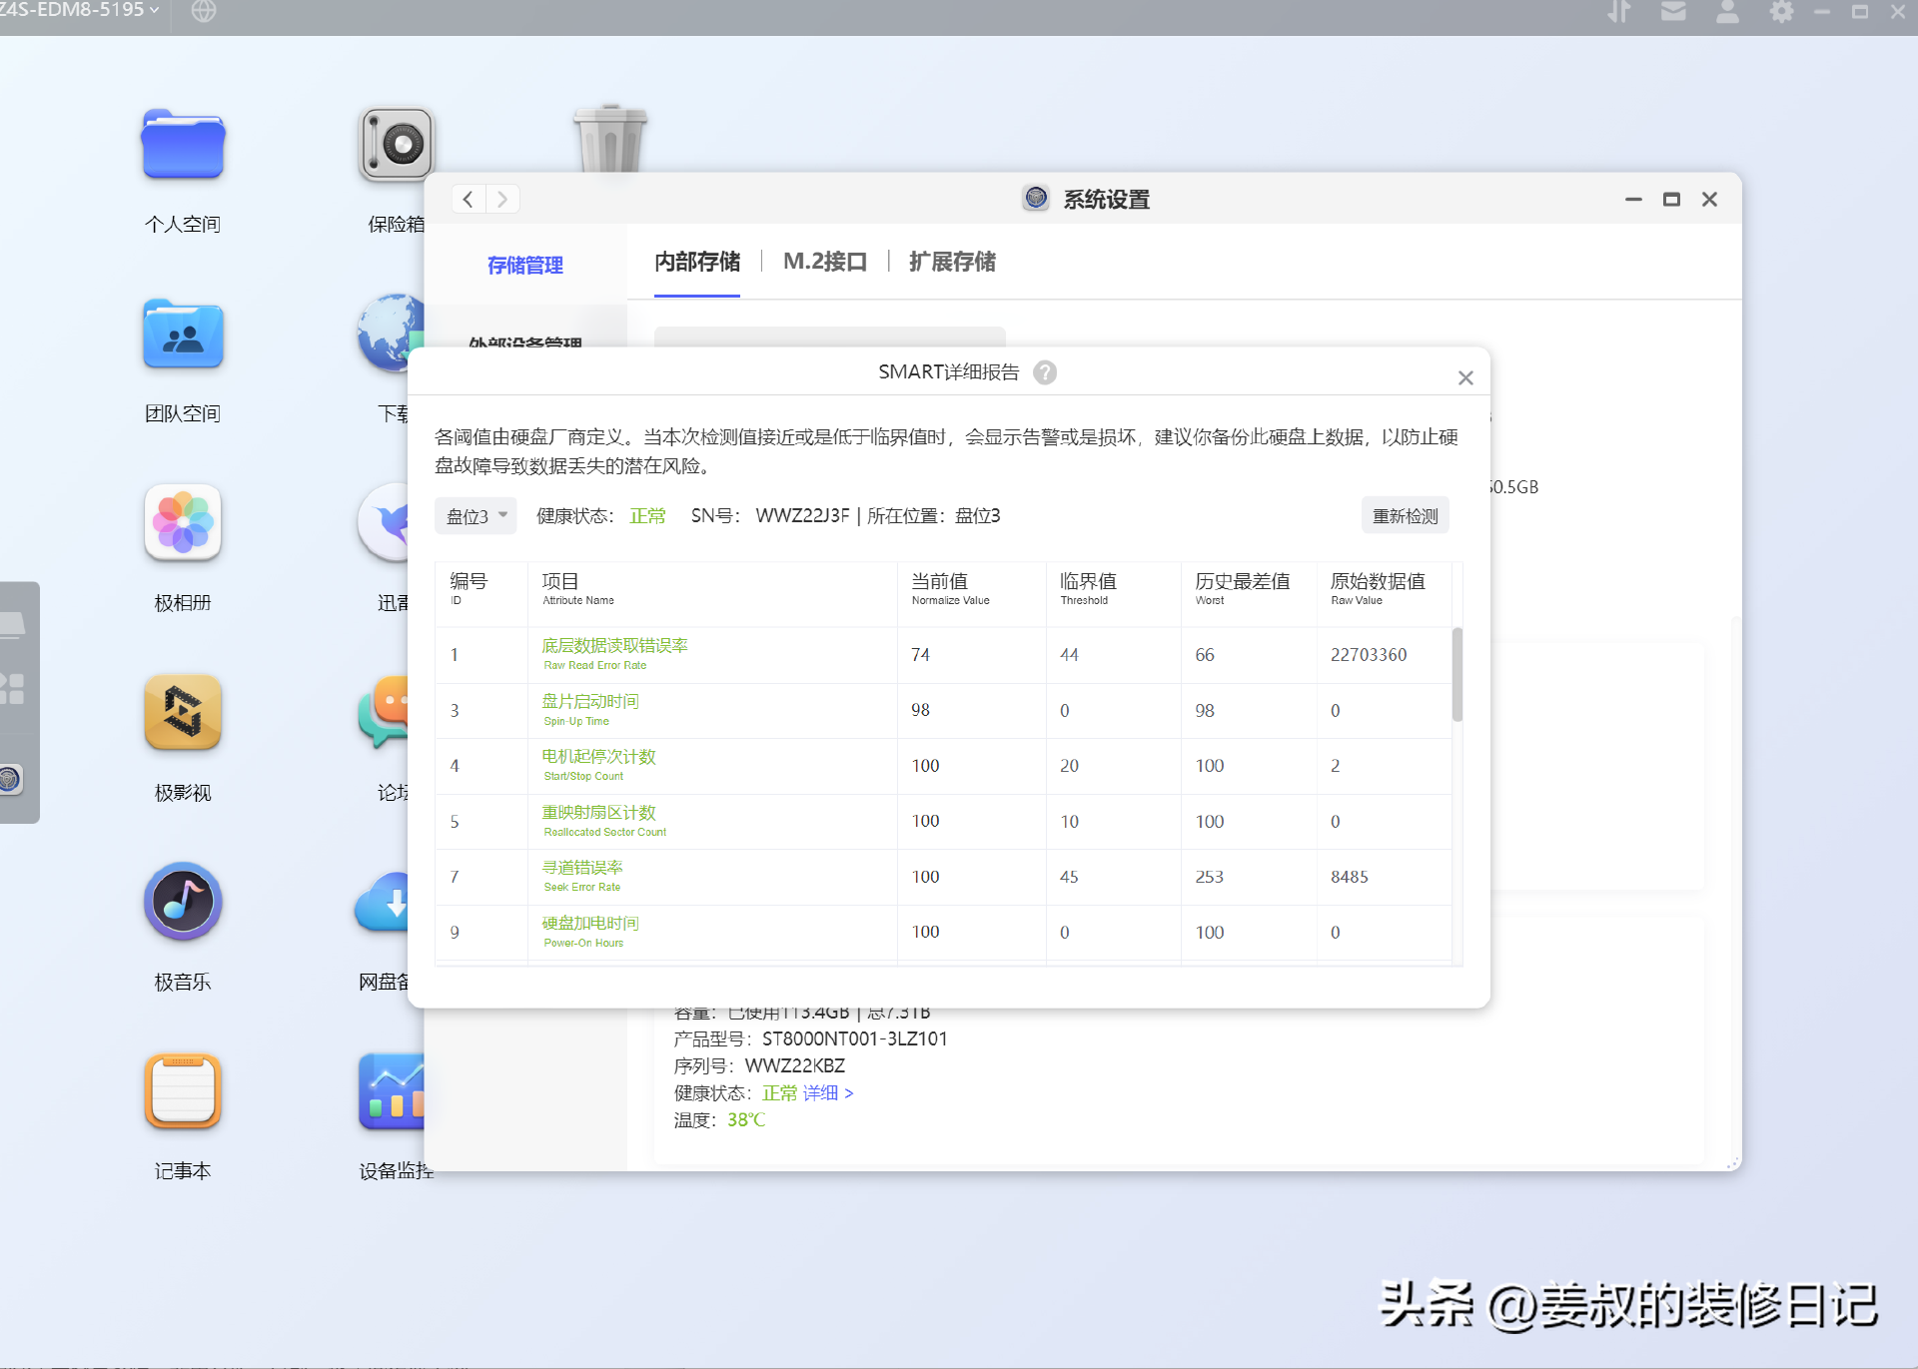Expand the 盘位3 disk dropdown
This screenshot has width=1918, height=1369.
[x=477, y=516]
